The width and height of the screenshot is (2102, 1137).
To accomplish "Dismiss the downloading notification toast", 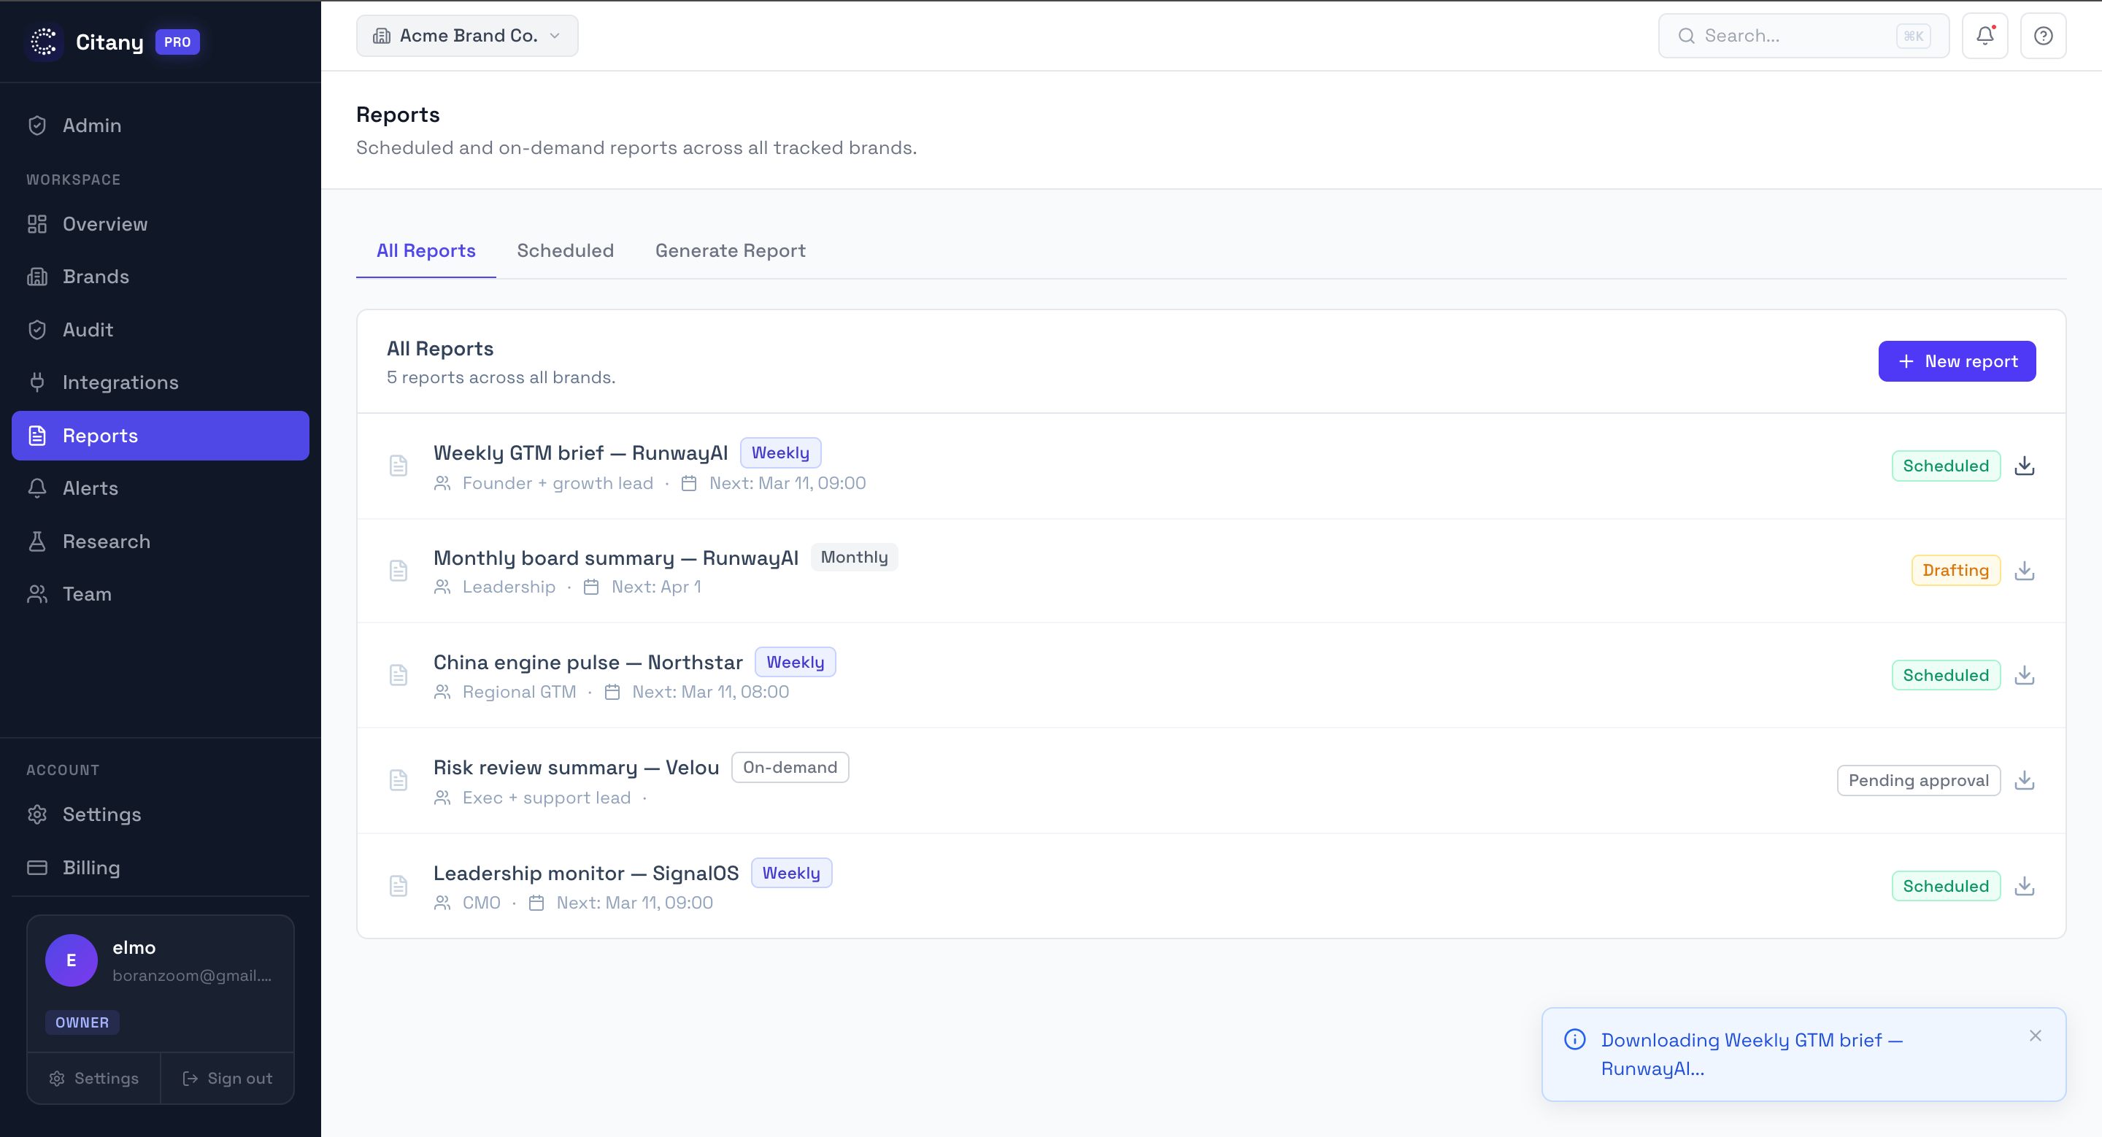I will [x=2035, y=1035].
